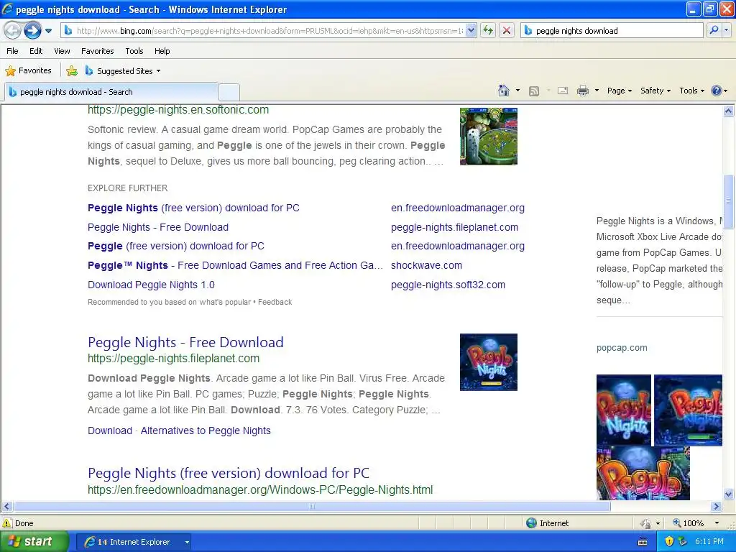
Task: Click the browser Back button
Action: coord(12,31)
